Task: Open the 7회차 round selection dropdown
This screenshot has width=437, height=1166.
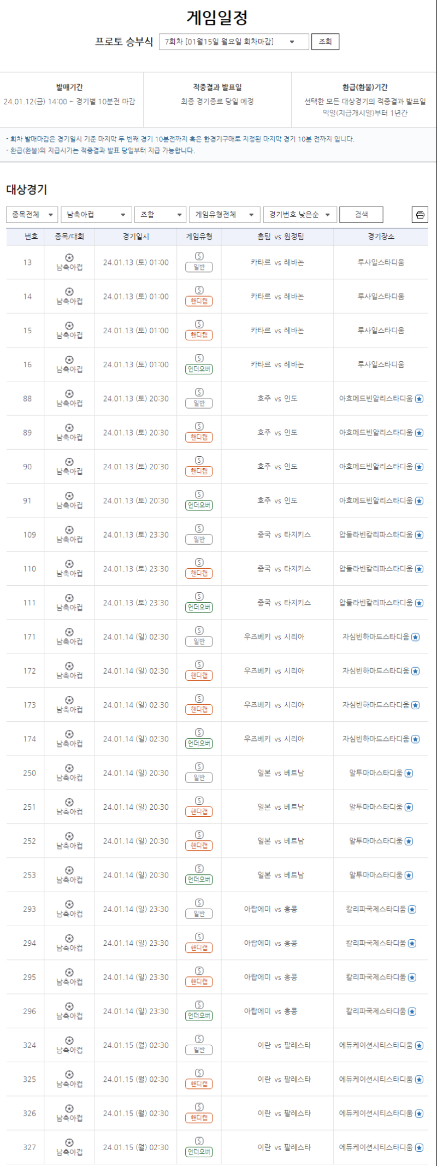Action: pos(234,42)
